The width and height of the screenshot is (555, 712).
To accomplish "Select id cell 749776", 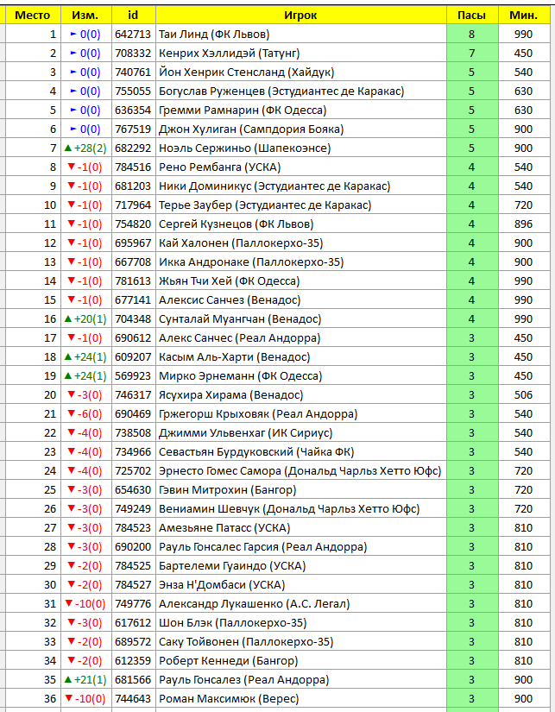I will (134, 604).
